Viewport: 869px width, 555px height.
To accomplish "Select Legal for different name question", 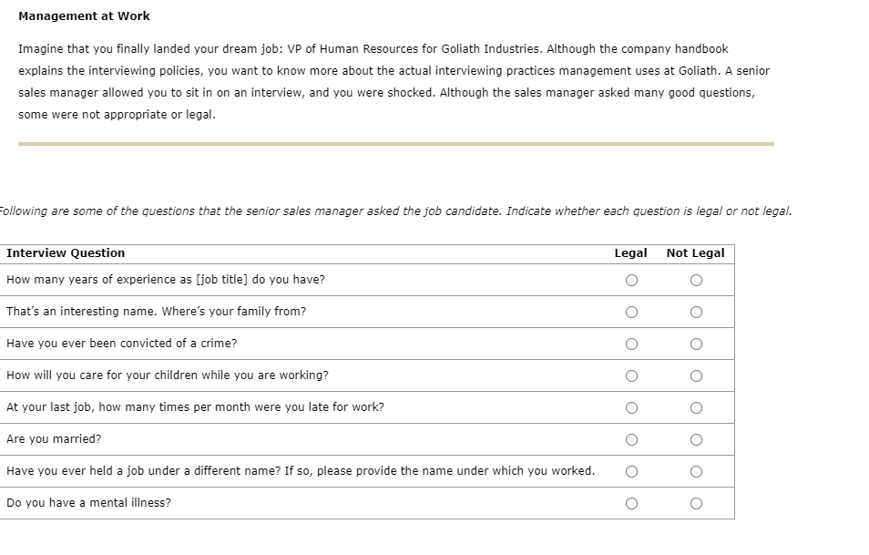I will tap(631, 472).
